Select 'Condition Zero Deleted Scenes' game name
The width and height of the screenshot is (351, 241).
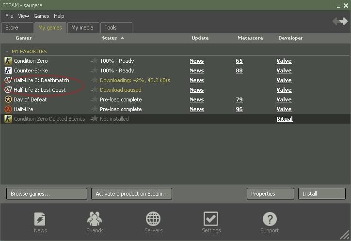tap(49, 119)
